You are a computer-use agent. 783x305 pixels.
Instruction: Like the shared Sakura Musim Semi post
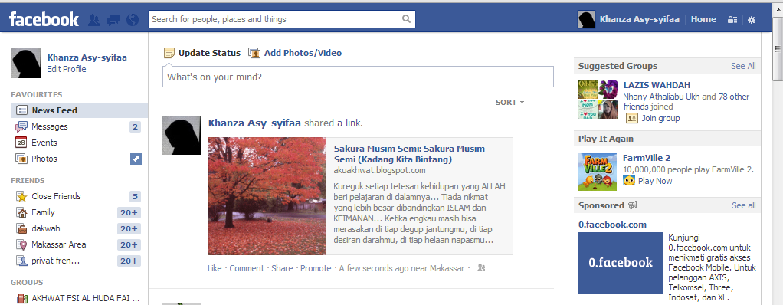tap(215, 268)
